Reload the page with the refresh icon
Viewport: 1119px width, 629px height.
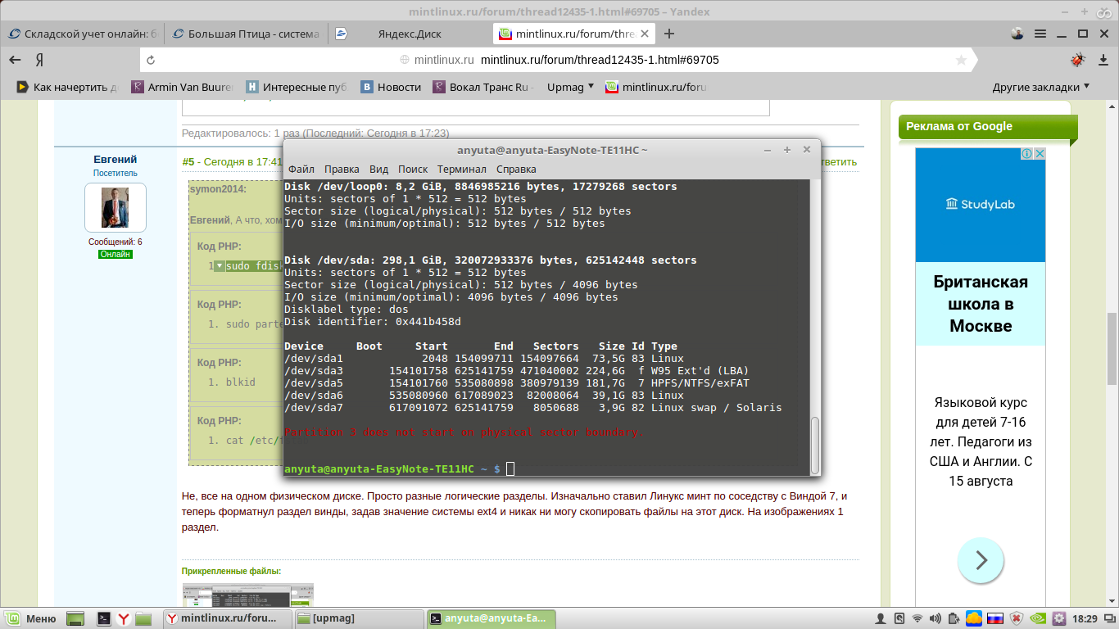click(x=150, y=60)
